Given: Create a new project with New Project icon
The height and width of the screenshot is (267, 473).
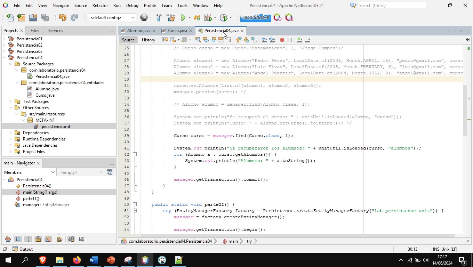Looking at the screenshot, I should point(21,17).
